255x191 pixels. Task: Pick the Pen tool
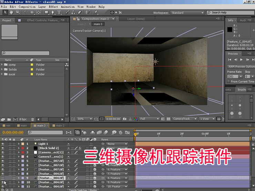[x=53, y=12]
